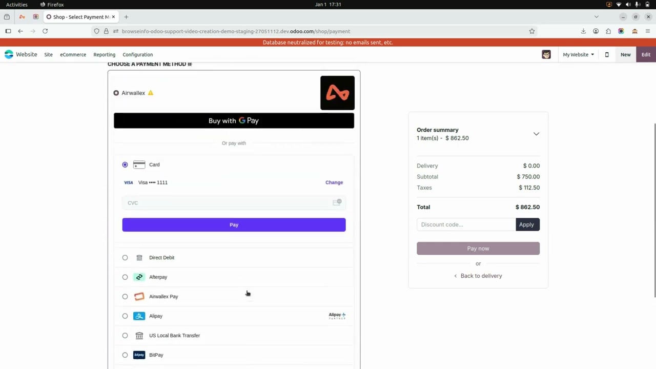Image resolution: width=656 pixels, height=369 pixels.
Task: Select the US Local Bank Transfer radio
Action: 125,336
